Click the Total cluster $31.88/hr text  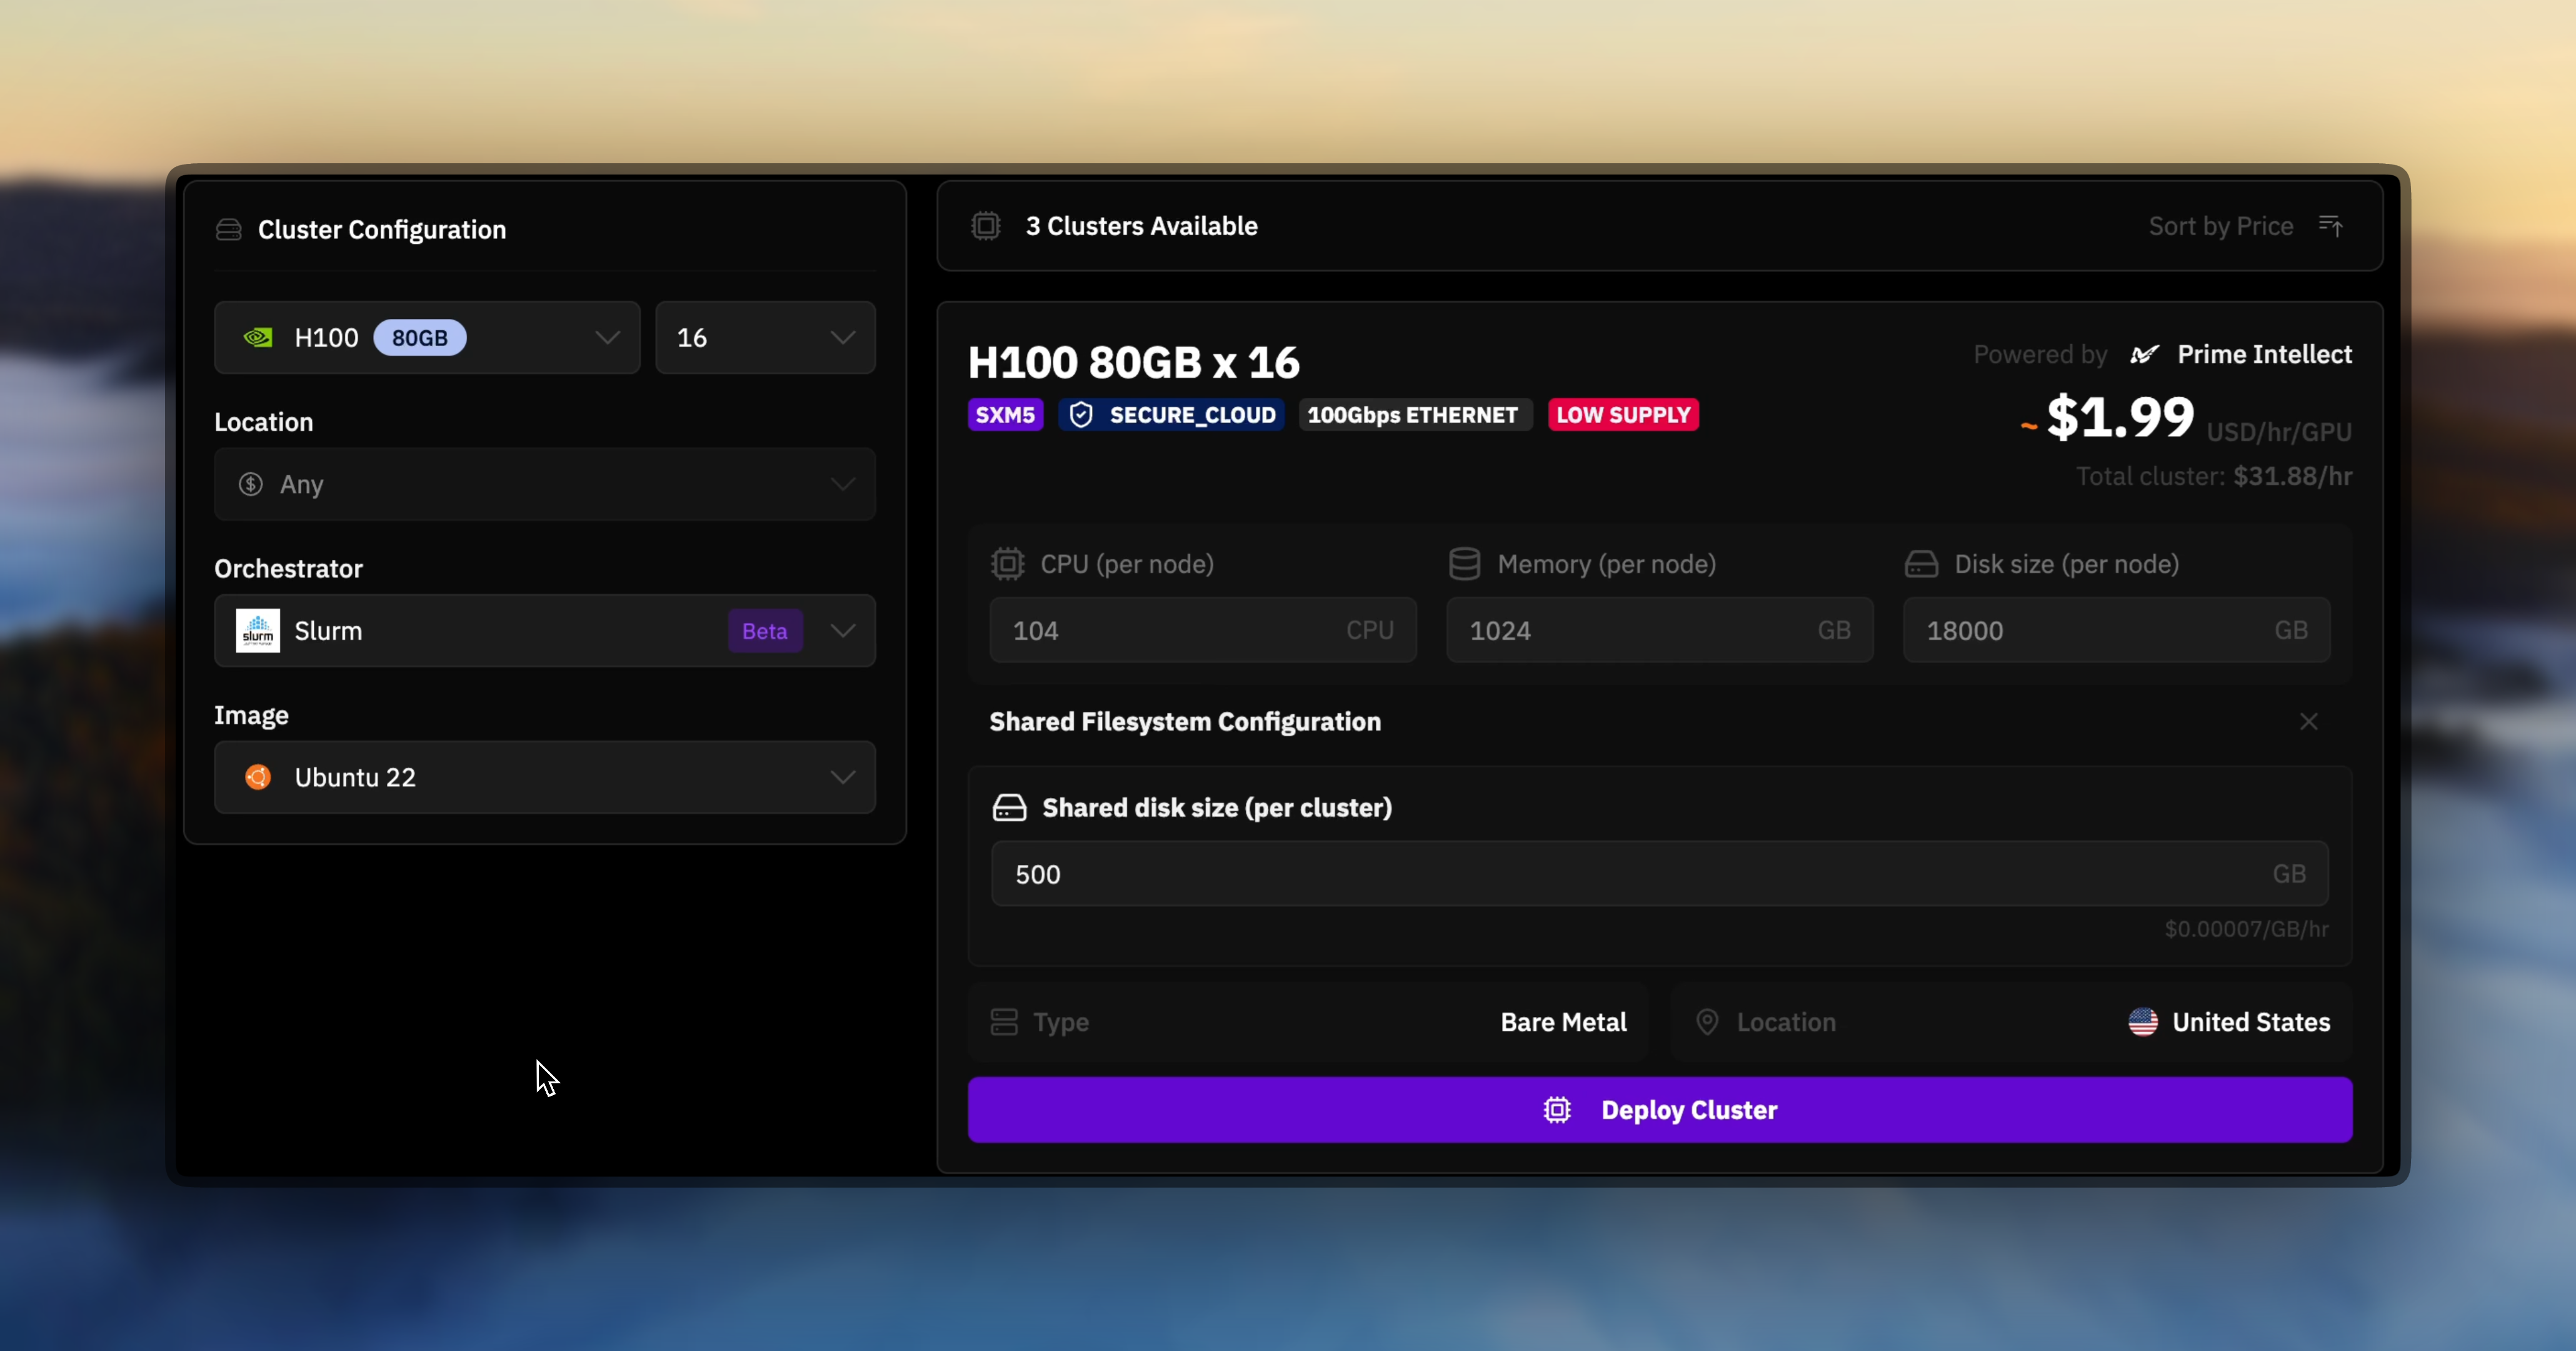point(2214,477)
